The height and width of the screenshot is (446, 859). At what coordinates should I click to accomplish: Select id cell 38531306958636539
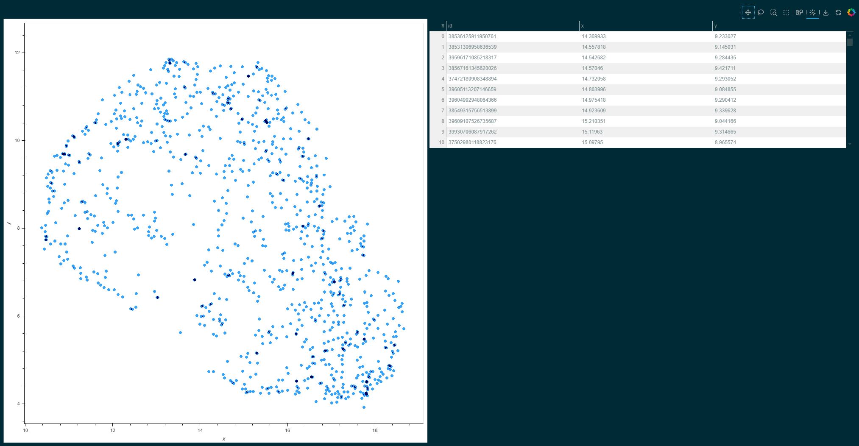click(513, 47)
